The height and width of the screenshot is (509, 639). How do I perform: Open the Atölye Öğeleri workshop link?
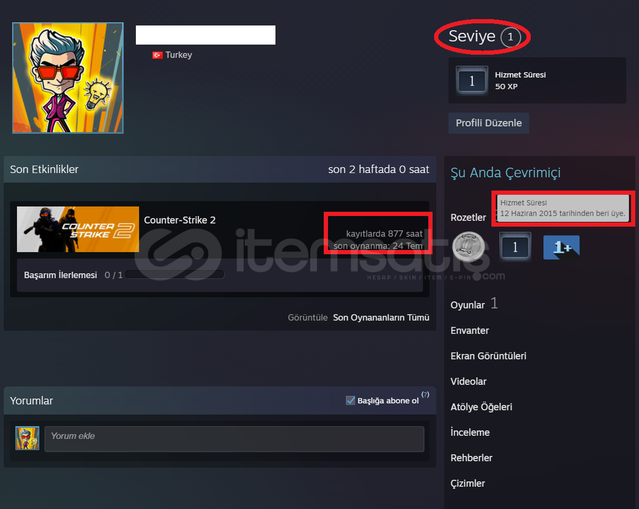[481, 407]
